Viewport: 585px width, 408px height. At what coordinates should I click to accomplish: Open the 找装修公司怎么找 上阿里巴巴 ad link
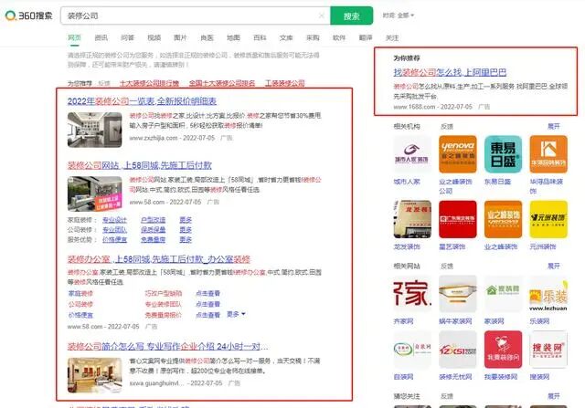pyautogui.click(x=450, y=72)
